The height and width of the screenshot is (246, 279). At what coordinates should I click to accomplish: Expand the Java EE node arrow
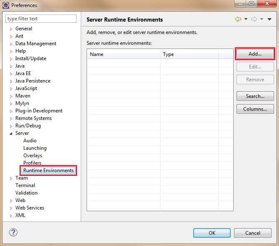tap(11, 74)
